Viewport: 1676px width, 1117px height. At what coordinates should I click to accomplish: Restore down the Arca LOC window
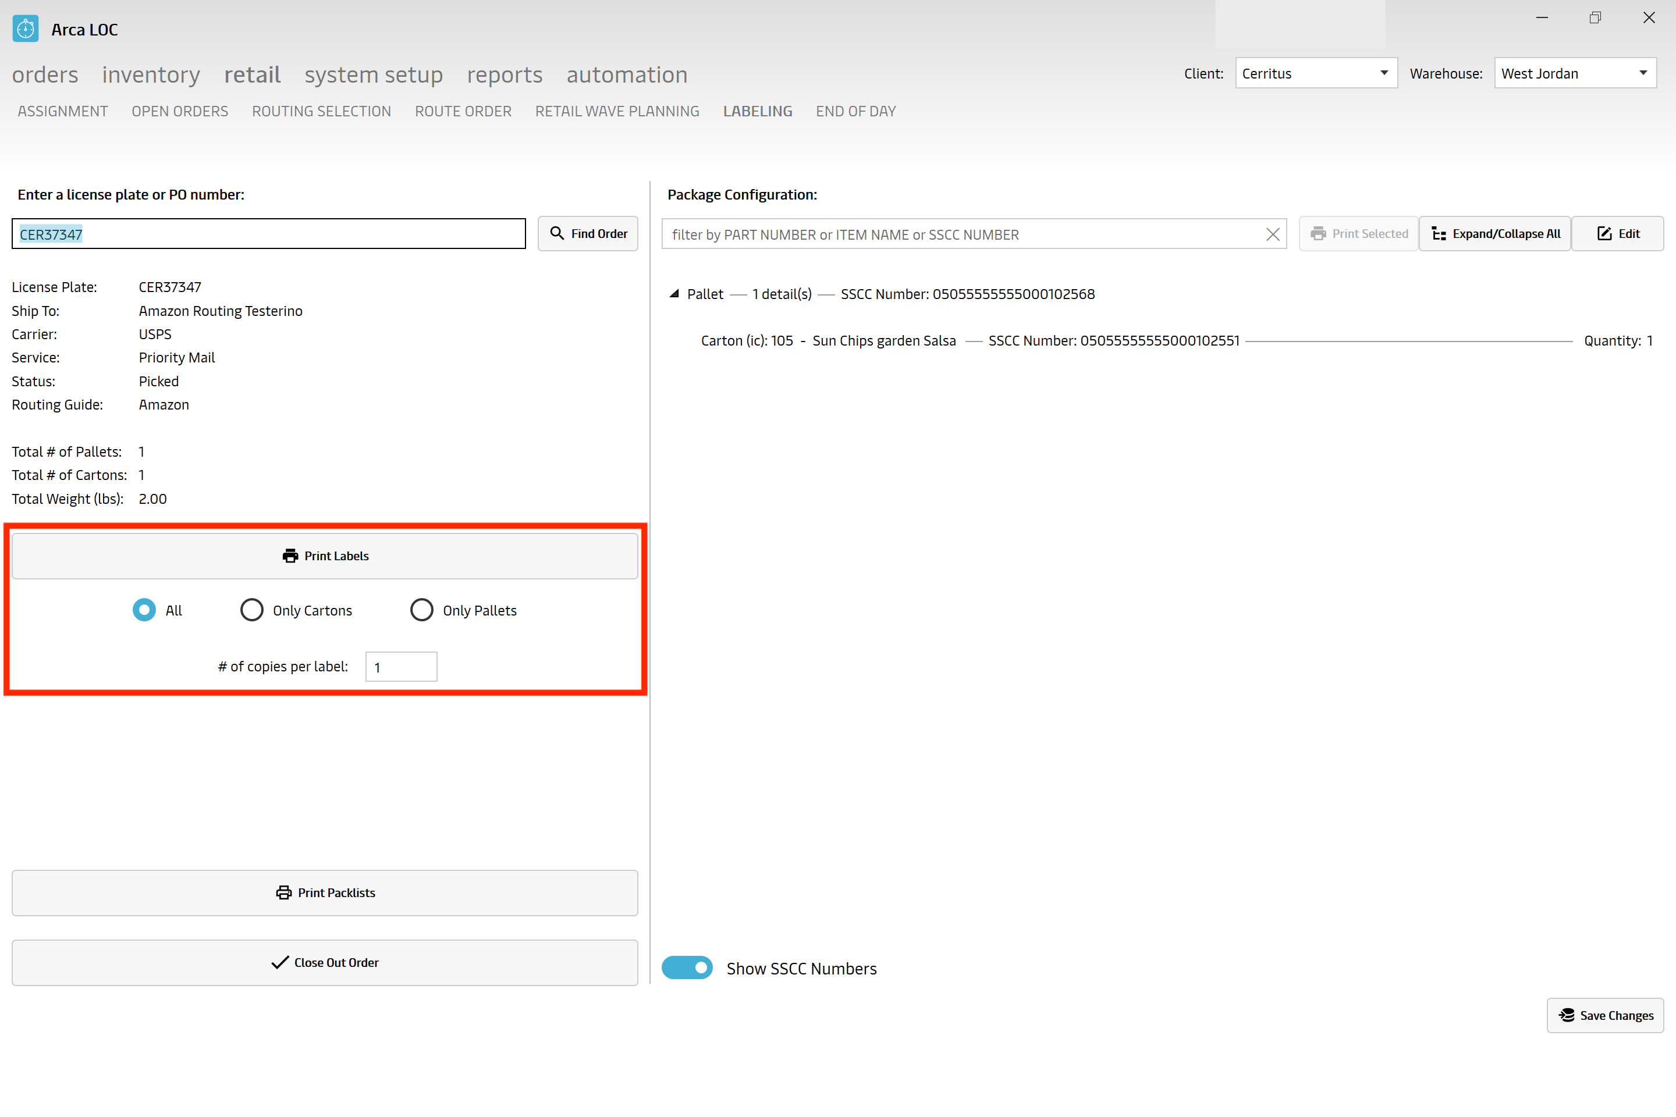click(1596, 18)
